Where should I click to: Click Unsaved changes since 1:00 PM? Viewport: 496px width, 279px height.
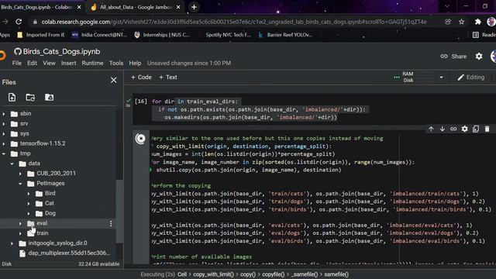189,64
